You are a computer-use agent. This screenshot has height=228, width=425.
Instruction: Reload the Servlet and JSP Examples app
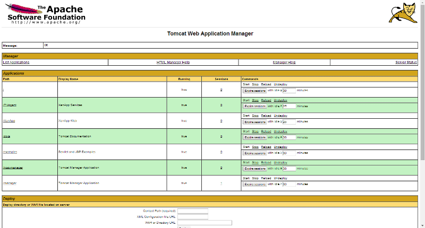tap(266, 147)
